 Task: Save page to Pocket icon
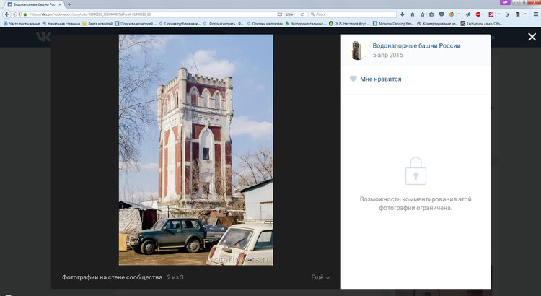[441, 14]
